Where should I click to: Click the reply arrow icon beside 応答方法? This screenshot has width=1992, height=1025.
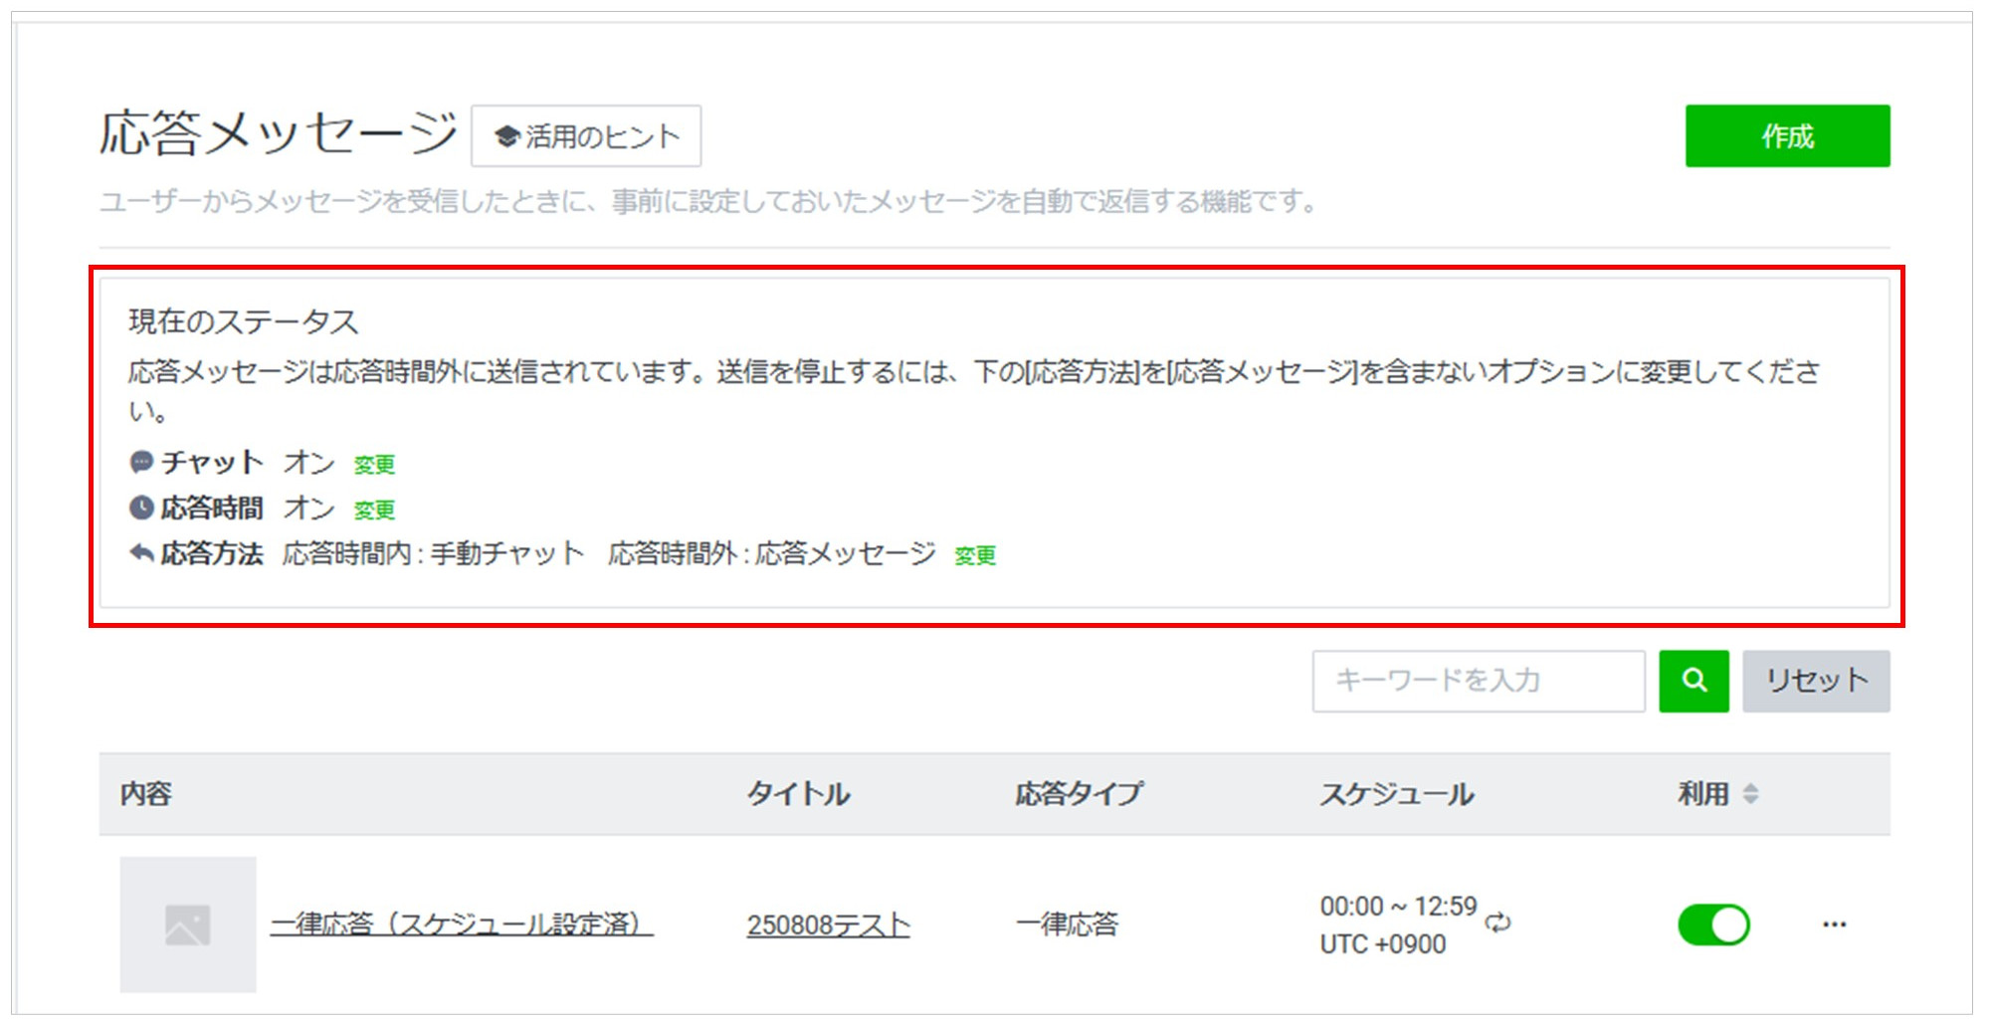(x=140, y=554)
